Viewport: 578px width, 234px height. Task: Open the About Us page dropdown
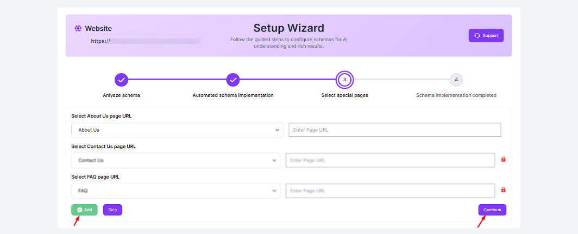(177, 130)
